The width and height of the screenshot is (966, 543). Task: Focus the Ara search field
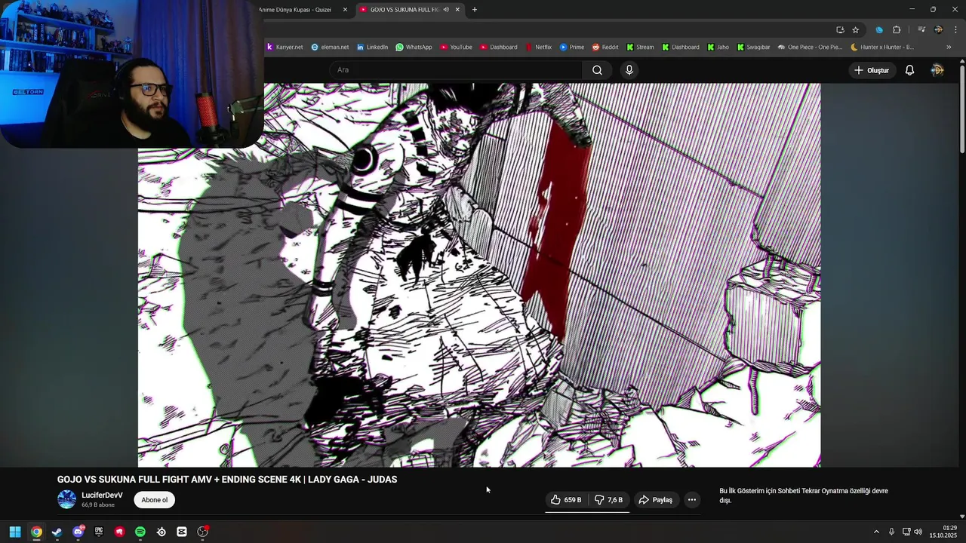click(456, 70)
